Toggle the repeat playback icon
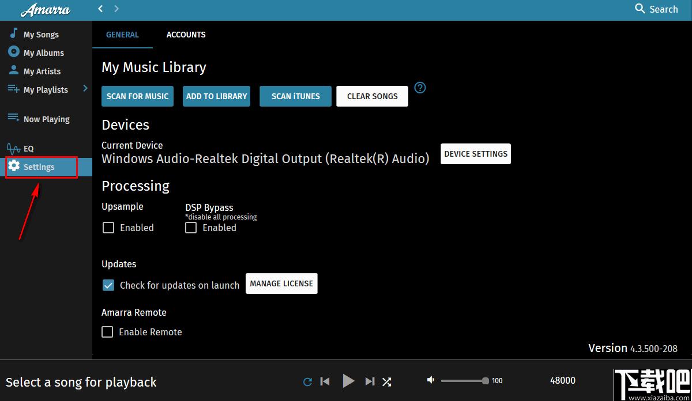692x401 pixels. [x=307, y=381]
